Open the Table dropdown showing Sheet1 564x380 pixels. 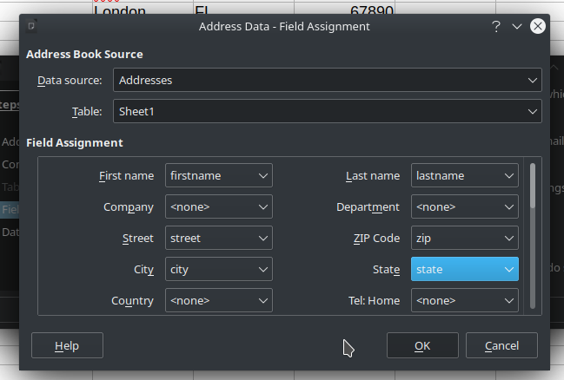327,111
